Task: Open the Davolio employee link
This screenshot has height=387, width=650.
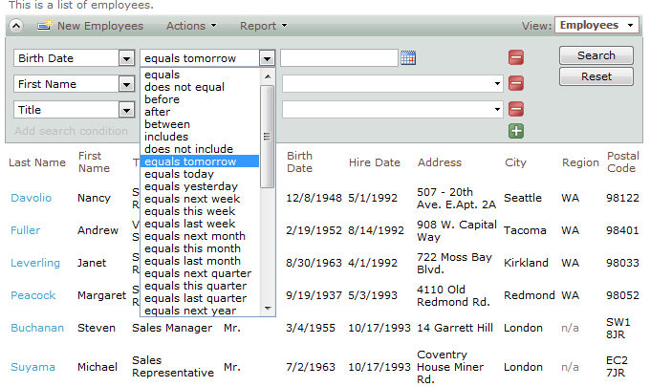Action: point(31,198)
